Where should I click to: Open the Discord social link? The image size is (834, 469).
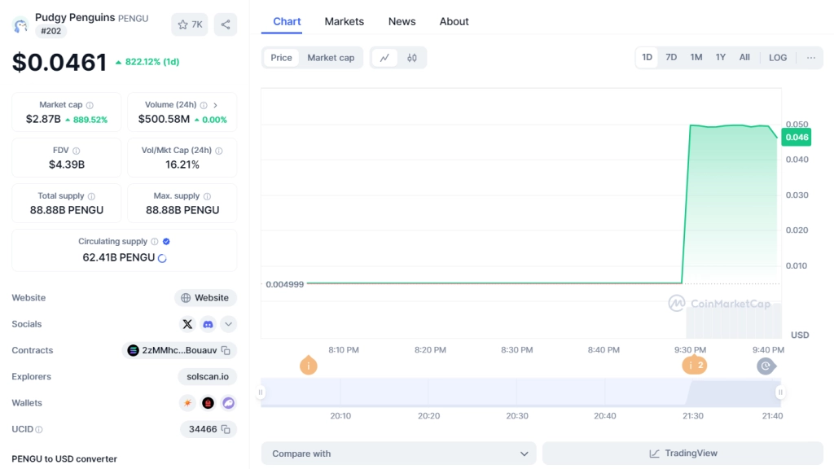(208, 324)
